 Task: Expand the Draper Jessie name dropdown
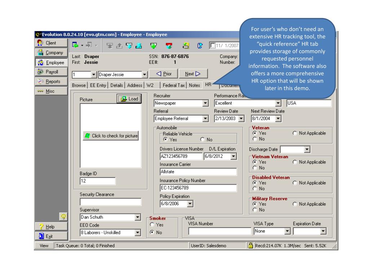[145, 75]
